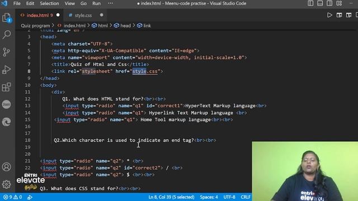Click the Q1. What does HTML stand for text
This screenshot has width=358, height=201.
click(x=103, y=99)
